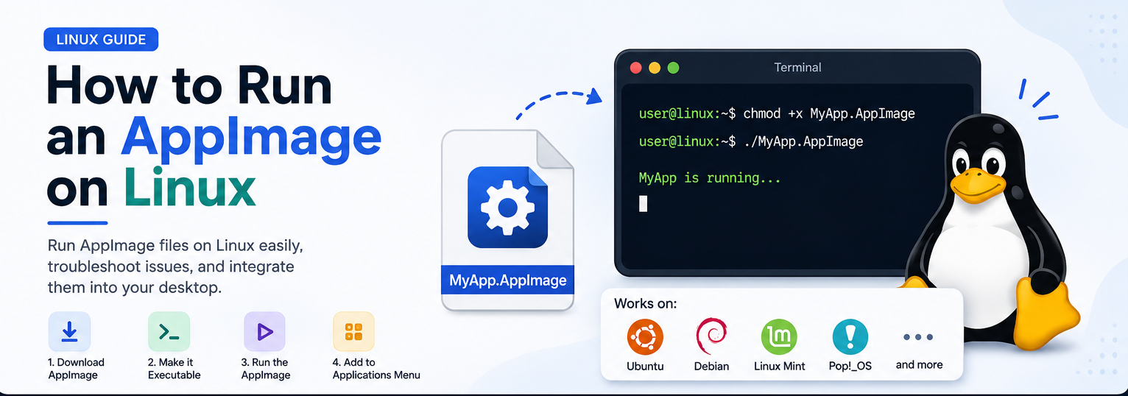Click the Pop!_OS logo icon
1128x396 pixels.
click(x=850, y=338)
